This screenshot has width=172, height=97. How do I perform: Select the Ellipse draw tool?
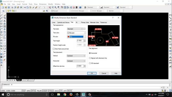1,40
